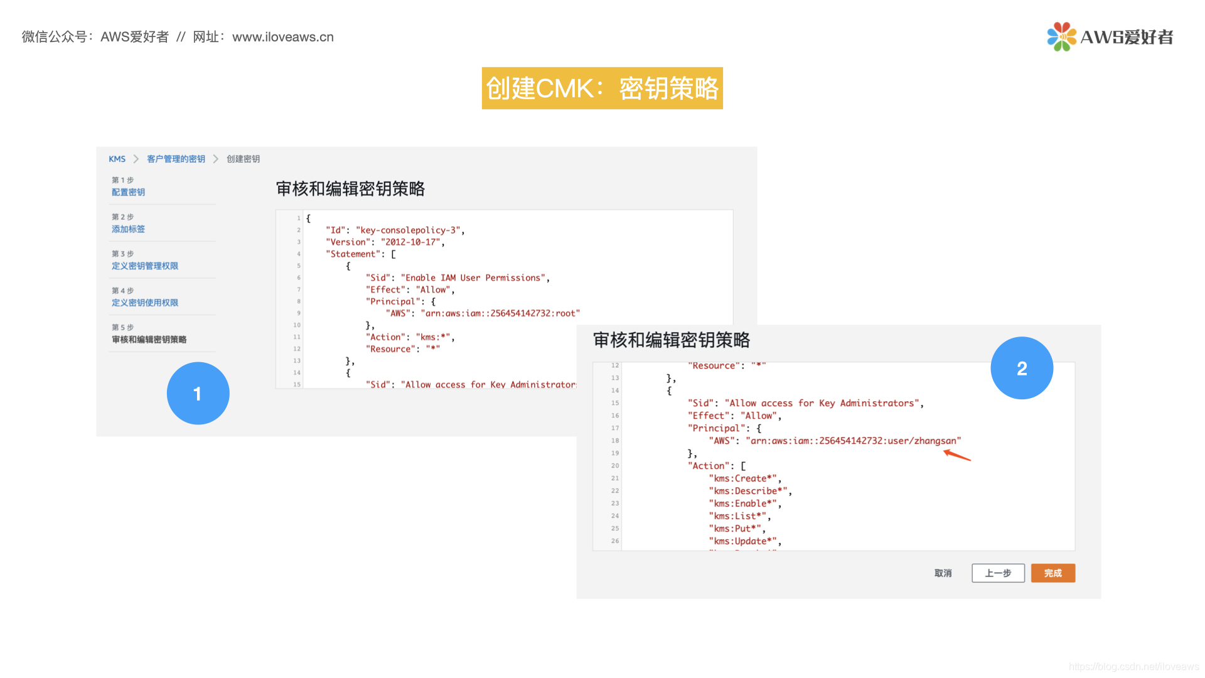Go to step 3 定义密钥管理权限
The width and height of the screenshot is (1205, 678).
(144, 266)
